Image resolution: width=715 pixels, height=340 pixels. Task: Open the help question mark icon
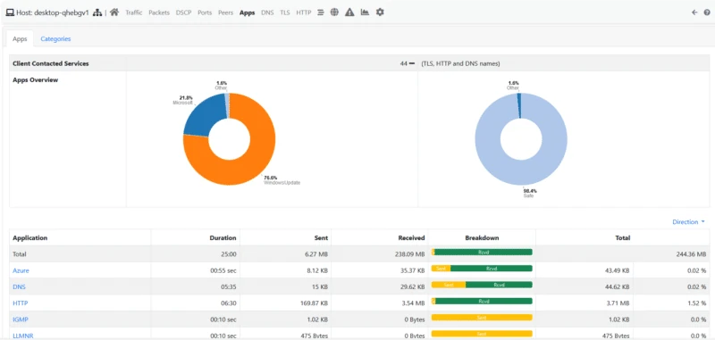click(x=707, y=12)
